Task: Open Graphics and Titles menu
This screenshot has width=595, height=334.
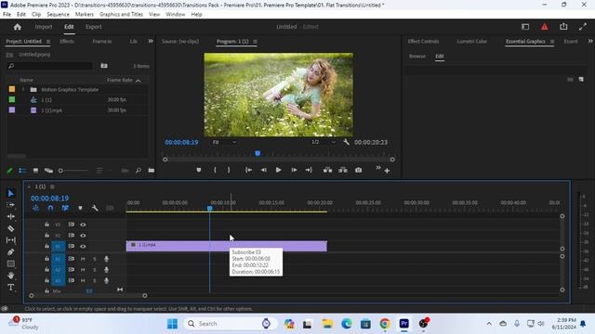Action: tap(121, 15)
